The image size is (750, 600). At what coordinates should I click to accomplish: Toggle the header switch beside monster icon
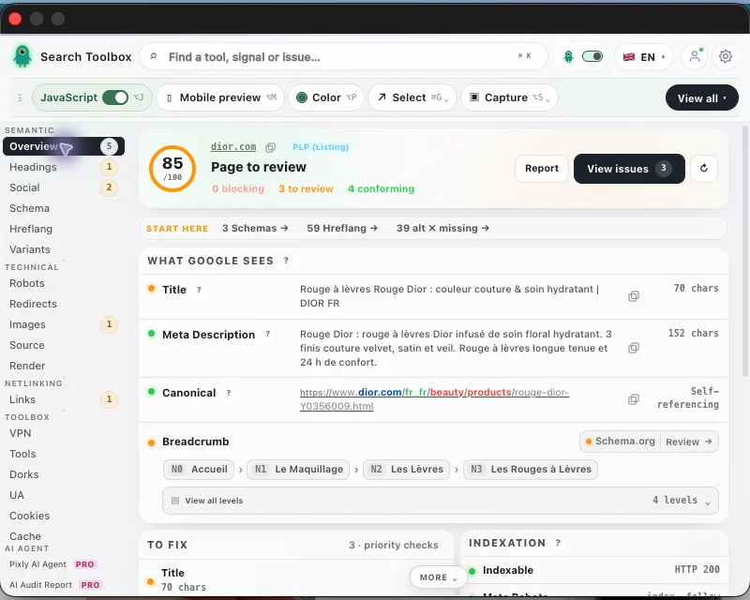click(592, 56)
